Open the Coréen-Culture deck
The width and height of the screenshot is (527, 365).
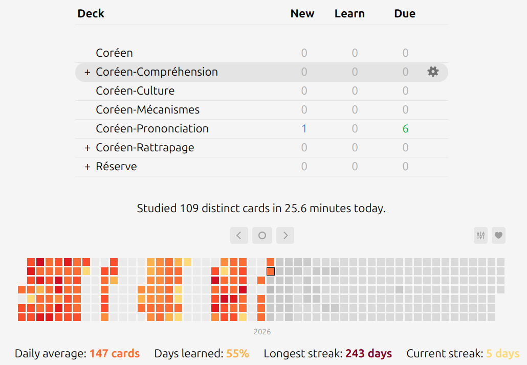[x=135, y=90]
